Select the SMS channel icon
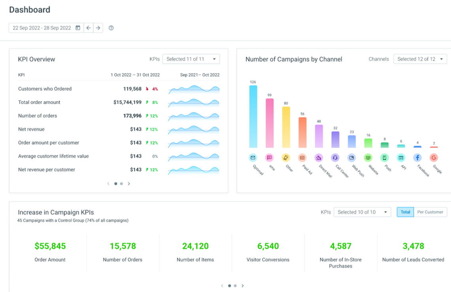The width and height of the screenshot is (451, 292). coord(269,158)
